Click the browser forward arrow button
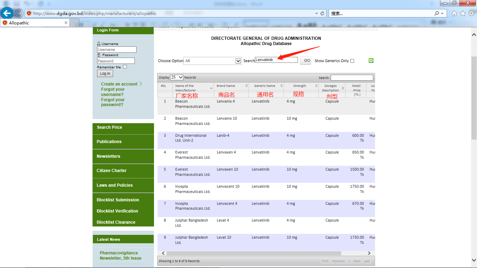Viewport: 477px width, 268px height. point(19,13)
